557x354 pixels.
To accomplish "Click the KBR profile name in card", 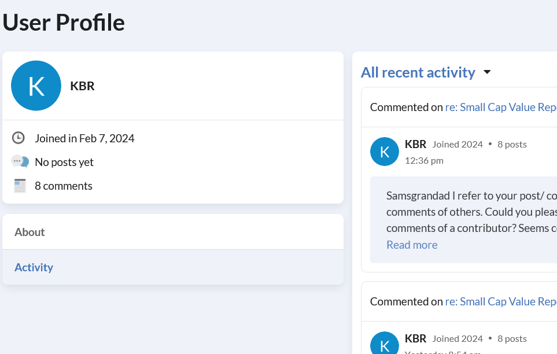I will click(82, 86).
